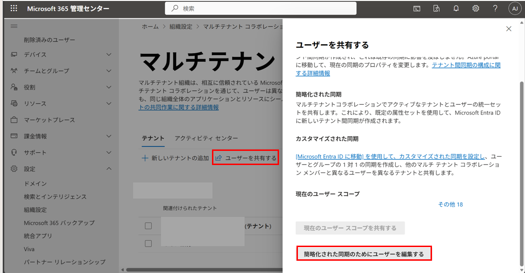Click the share icon beside ユーザーを共有する
This screenshot has width=525, height=273.
(x=218, y=158)
